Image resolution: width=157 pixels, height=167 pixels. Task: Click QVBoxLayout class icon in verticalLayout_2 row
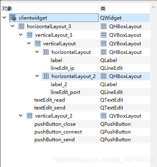pyautogui.click(x=103, y=116)
